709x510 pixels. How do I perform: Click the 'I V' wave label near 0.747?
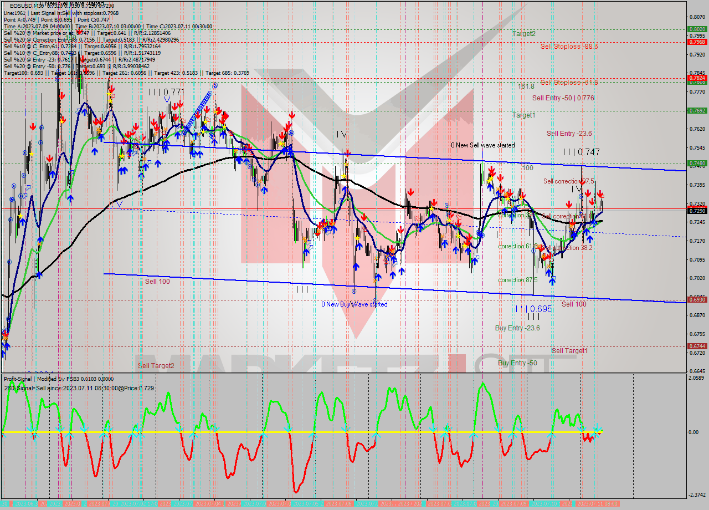point(578,190)
